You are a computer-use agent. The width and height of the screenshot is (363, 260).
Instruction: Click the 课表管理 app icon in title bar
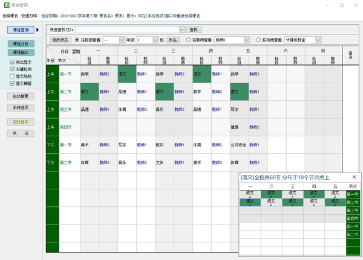tap(7, 5)
